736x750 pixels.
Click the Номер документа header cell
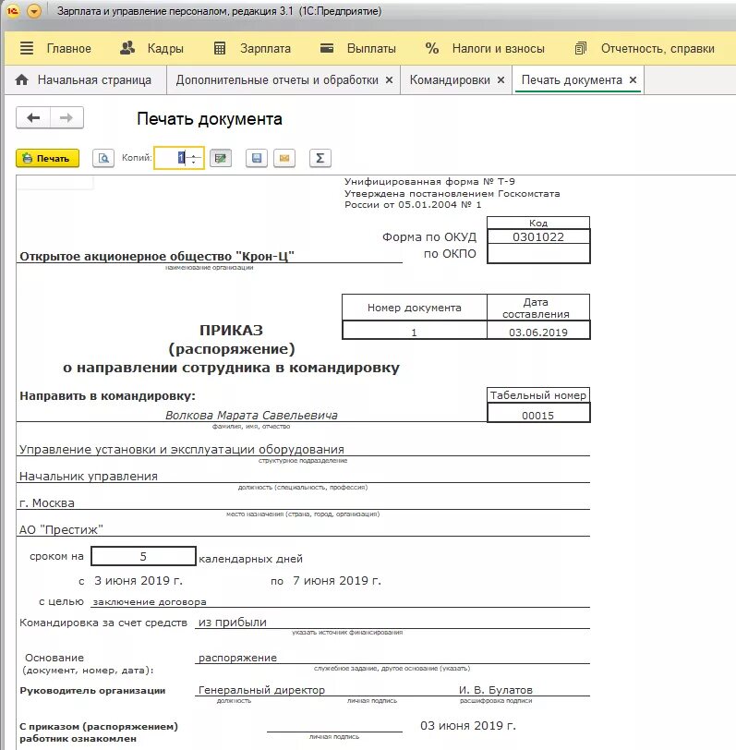tap(414, 308)
